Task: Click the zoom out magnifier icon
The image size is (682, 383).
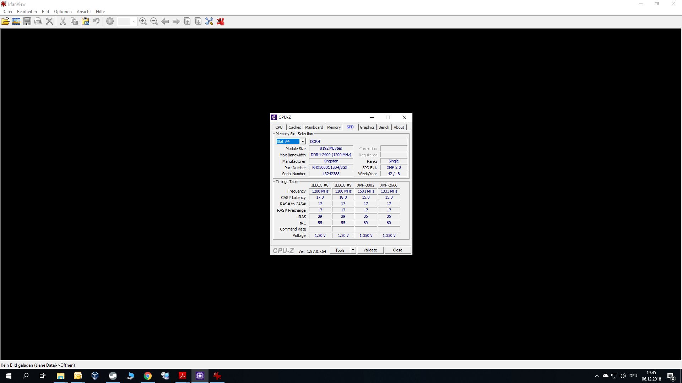Action: (154, 22)
